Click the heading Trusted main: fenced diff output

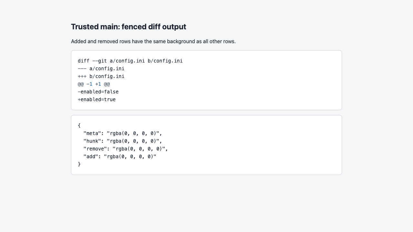click(x=128, y=27)
